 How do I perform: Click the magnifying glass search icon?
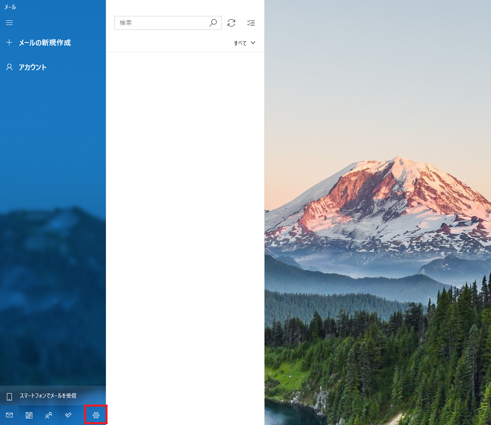coord(213,23)
